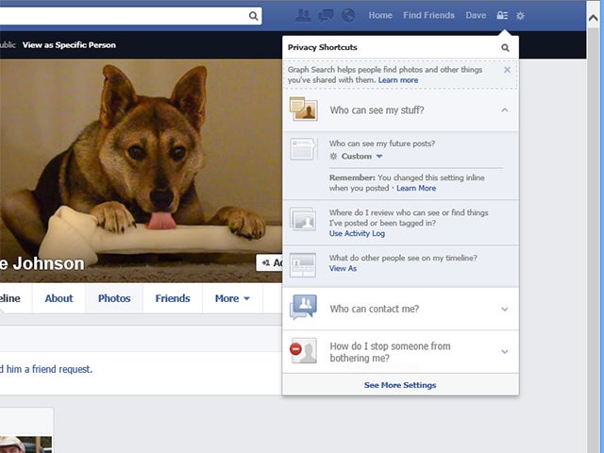This screenshot has width=604, height=453.
Task: Toggle the privacy shortcuts lock icon
Action: pyautogui.click(x=502, y=15)
